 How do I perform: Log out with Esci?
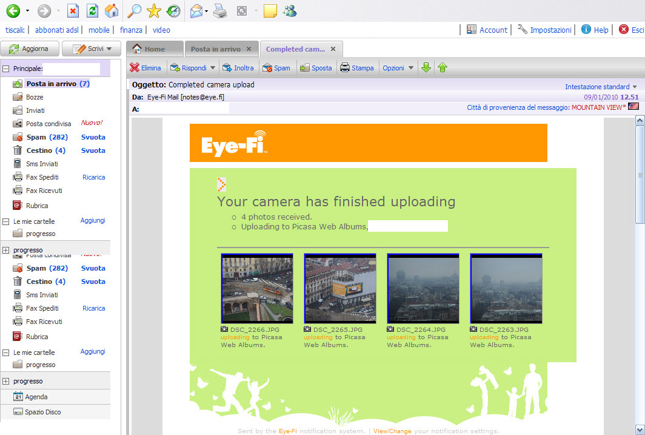coord(632,30)
